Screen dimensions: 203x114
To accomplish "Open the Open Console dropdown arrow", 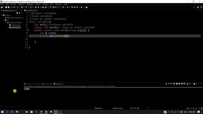I will pyautogui.click(x=196, y=84).
